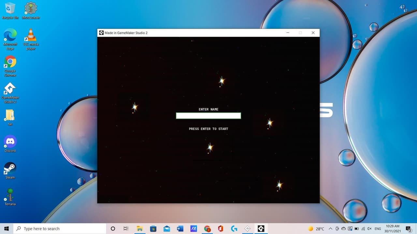Open the Windows Start menu
The height and width of the screenshot is (234, 417).
coord(7,229)
